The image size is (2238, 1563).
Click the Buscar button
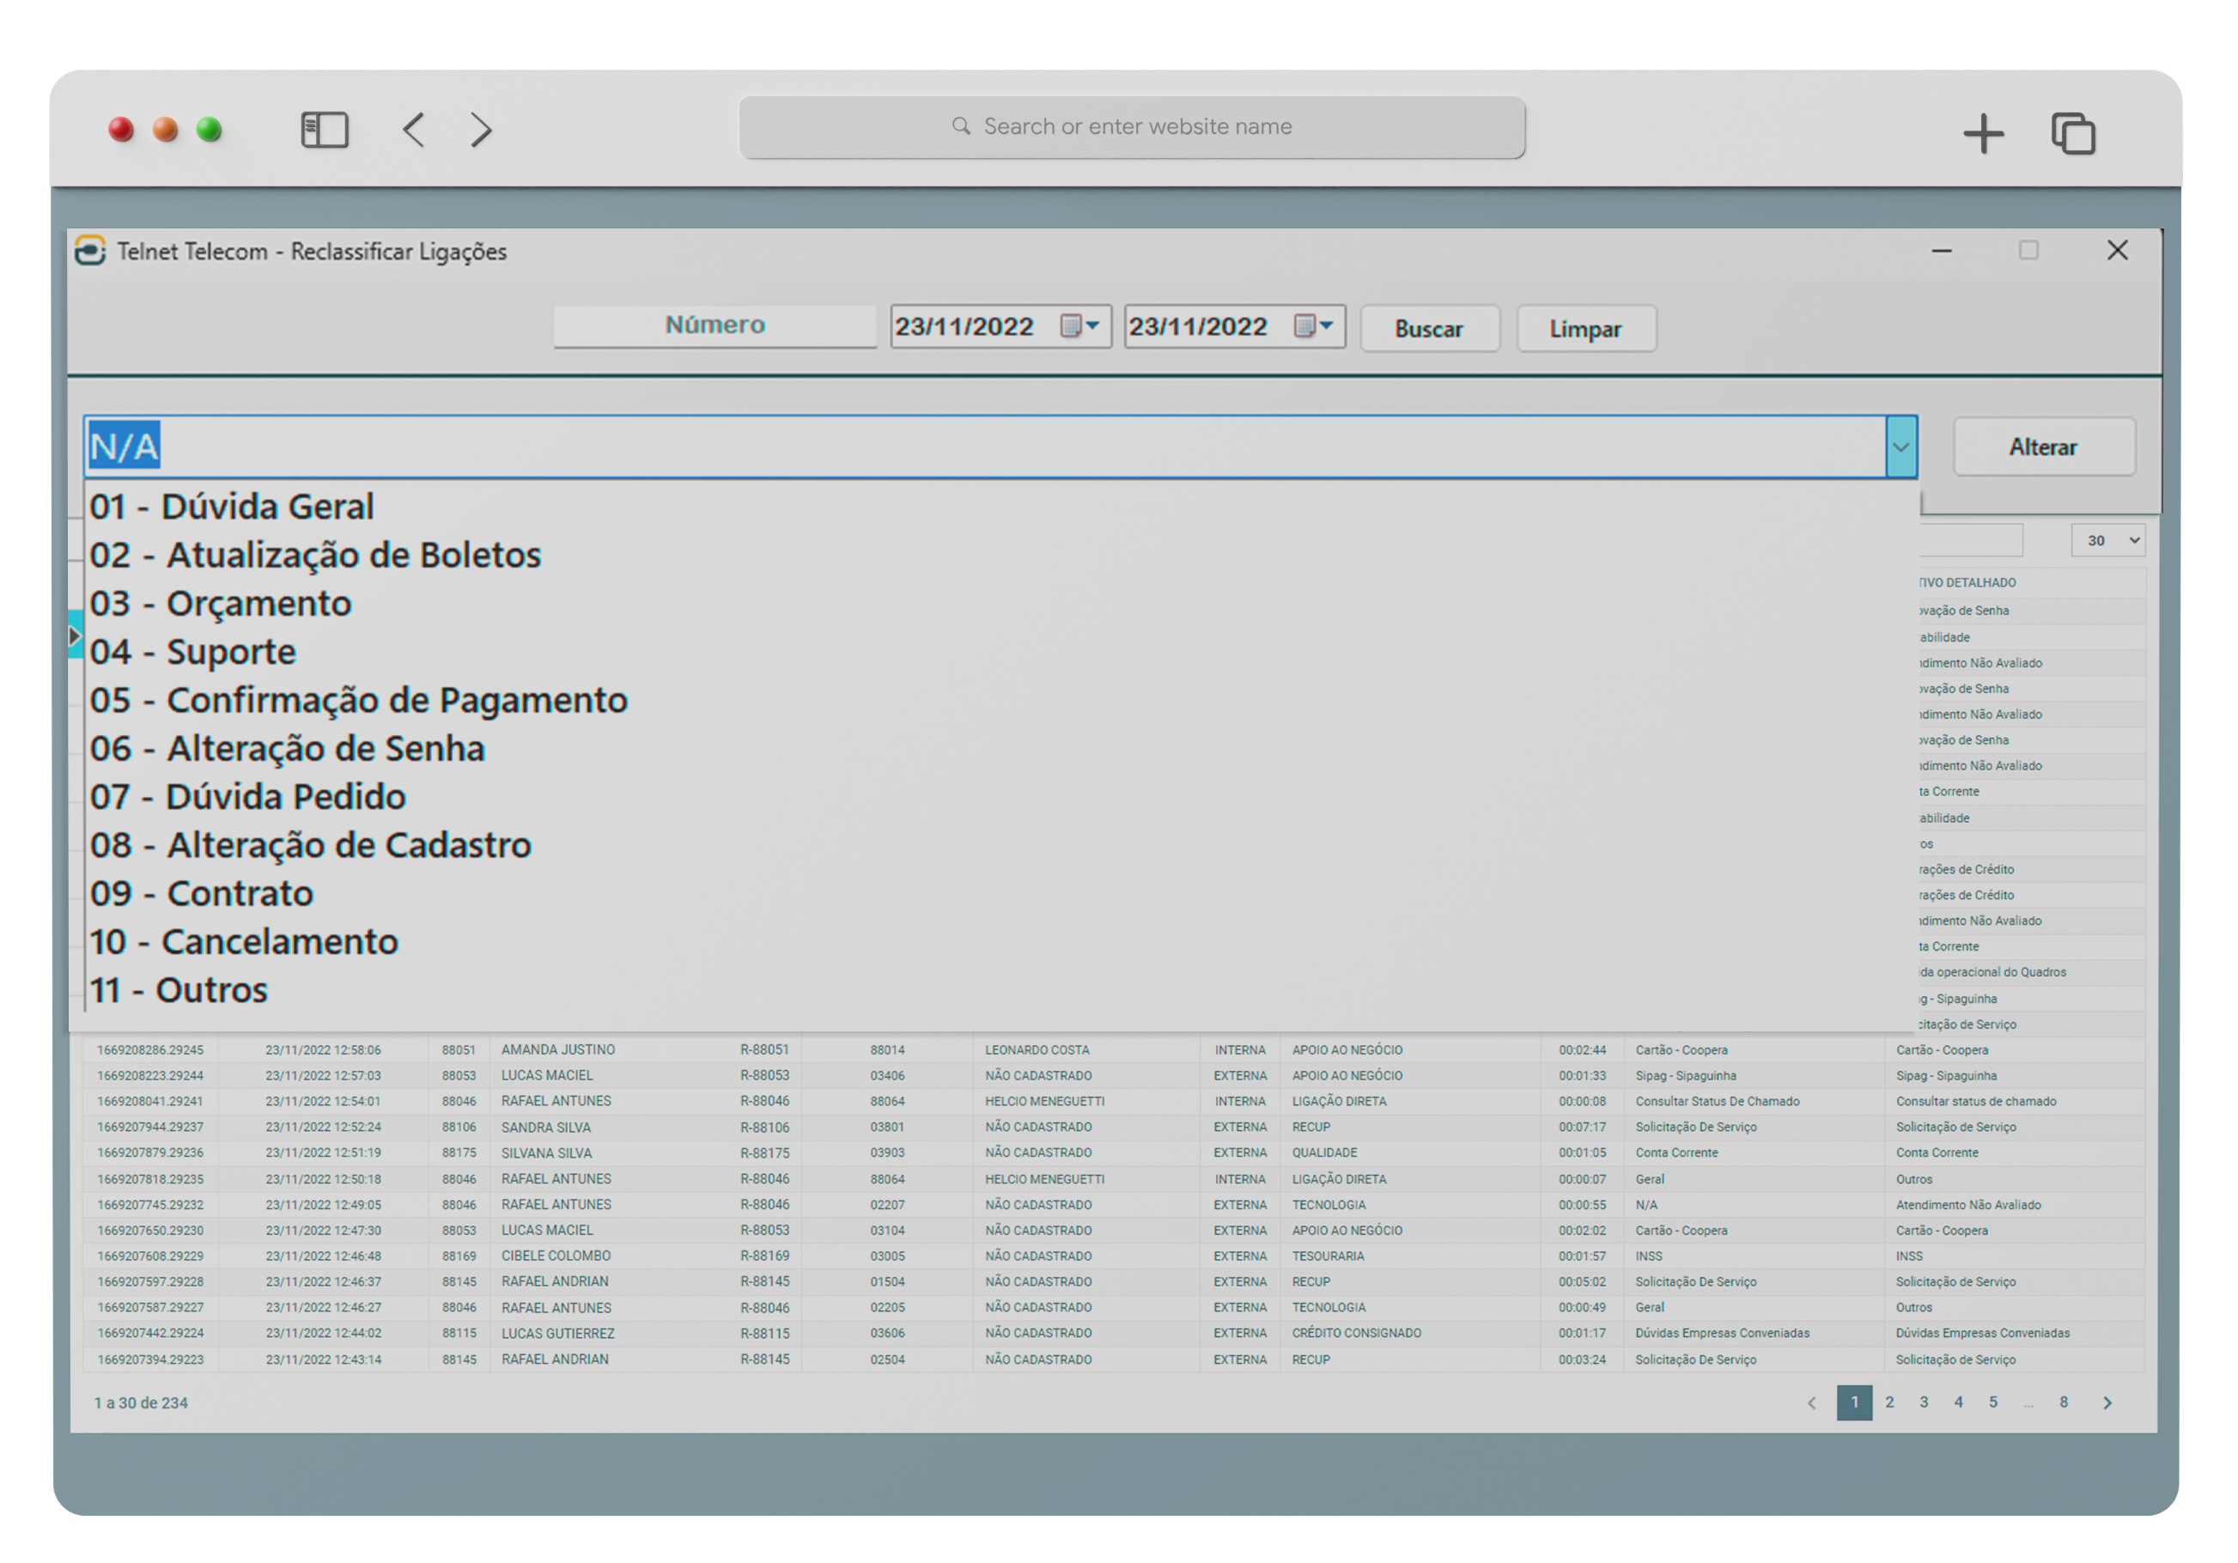coord(1429,329)
